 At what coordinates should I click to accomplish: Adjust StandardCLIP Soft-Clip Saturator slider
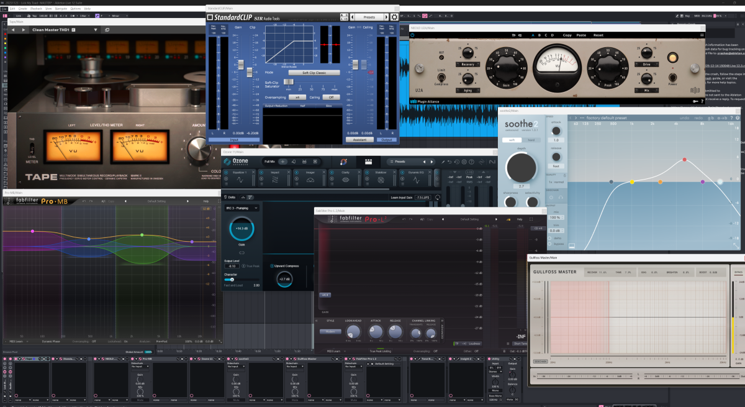pos(289,81)
